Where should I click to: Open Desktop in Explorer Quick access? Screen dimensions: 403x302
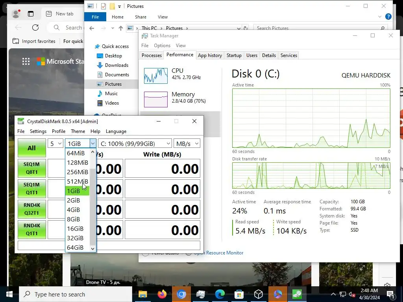coord(113,56)
